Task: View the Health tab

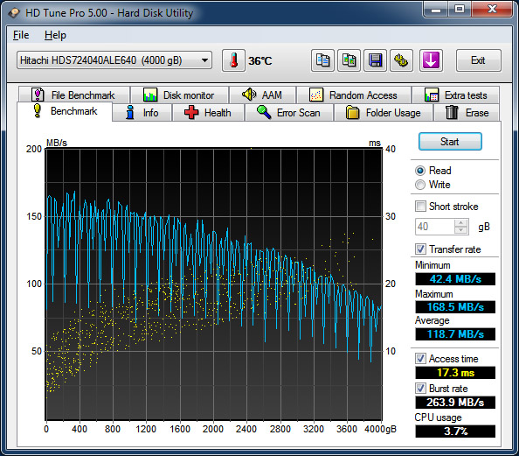Action: (208, 113)
